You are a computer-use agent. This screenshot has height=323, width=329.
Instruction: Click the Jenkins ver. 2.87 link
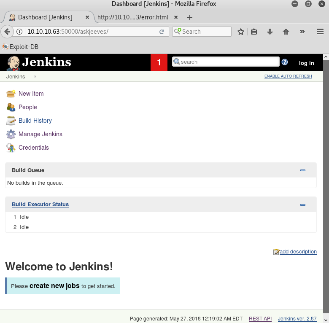pyautogui.click(x=297, y=319)
